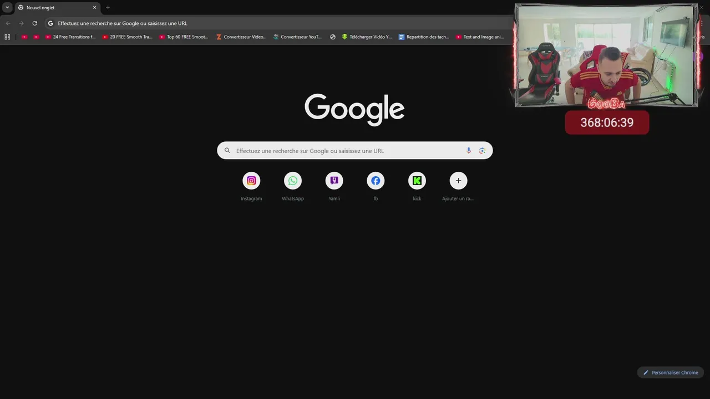Select the Nouvel onglet tab
710x399 pixels.
[57, 8]
